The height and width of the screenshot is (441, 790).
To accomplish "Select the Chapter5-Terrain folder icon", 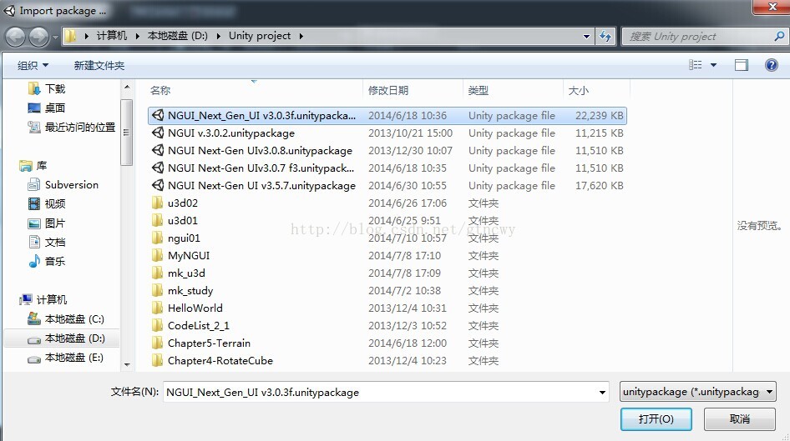I will (158, 343).
